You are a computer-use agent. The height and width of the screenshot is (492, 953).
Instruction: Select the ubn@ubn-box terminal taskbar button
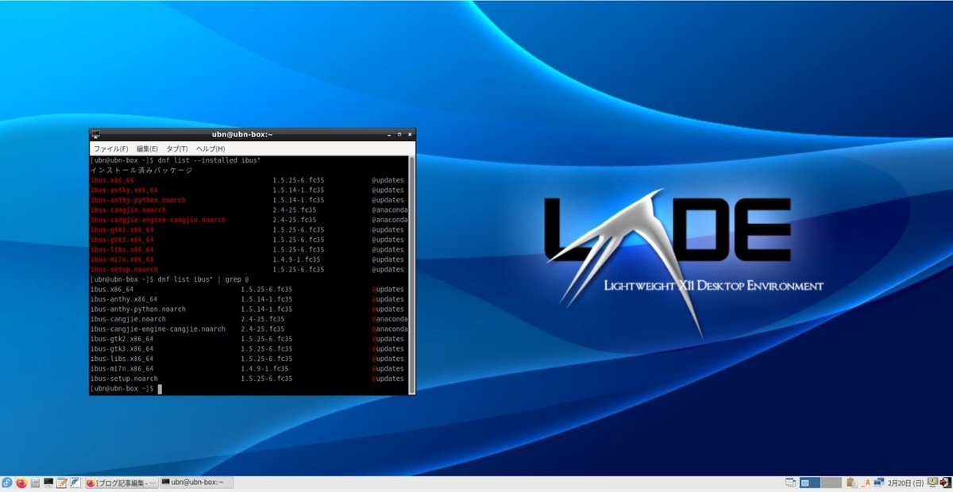[x=197, y=482]
